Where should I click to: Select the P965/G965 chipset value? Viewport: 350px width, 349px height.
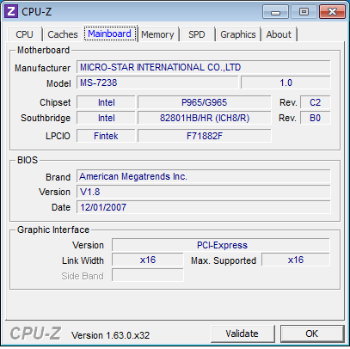[204, 102]
